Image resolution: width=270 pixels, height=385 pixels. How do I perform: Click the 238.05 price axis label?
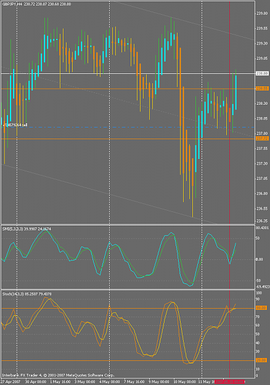[x=262, y=119]
